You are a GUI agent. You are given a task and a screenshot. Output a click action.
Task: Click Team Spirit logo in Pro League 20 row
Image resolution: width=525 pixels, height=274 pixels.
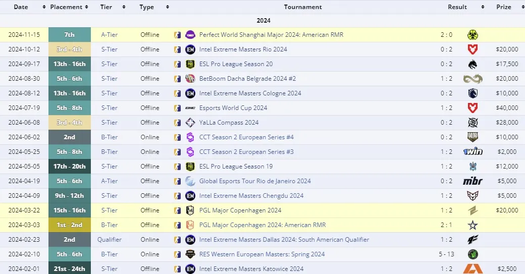click(473, 64)
